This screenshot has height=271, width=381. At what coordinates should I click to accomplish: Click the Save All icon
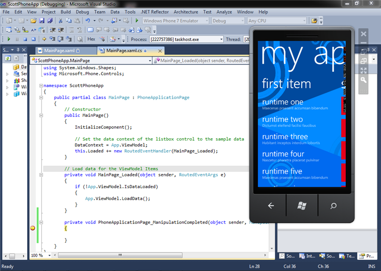tap(50, 21)
